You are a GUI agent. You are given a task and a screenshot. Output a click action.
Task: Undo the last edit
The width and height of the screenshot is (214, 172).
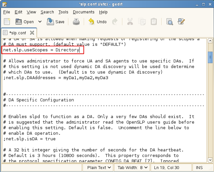(x=98, y=22)
